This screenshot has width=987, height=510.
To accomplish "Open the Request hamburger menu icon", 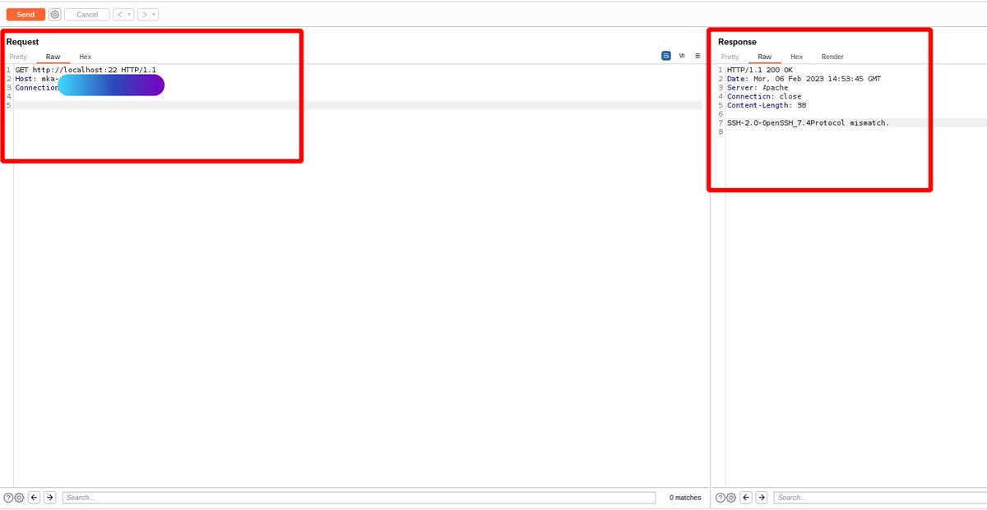I will [x=697, y=56].
